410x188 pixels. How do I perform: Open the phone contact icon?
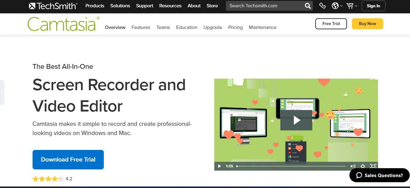point(322,6)
